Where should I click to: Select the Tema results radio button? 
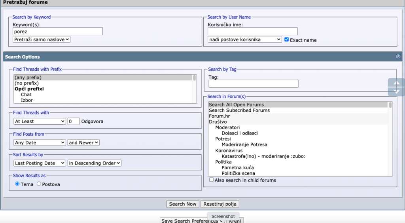coord(17,184)
